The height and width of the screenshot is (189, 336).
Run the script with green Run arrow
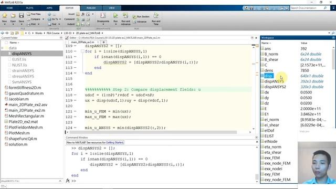(x=115, y=15)
